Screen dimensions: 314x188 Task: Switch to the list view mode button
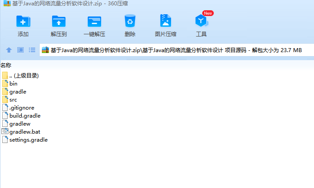32,50
